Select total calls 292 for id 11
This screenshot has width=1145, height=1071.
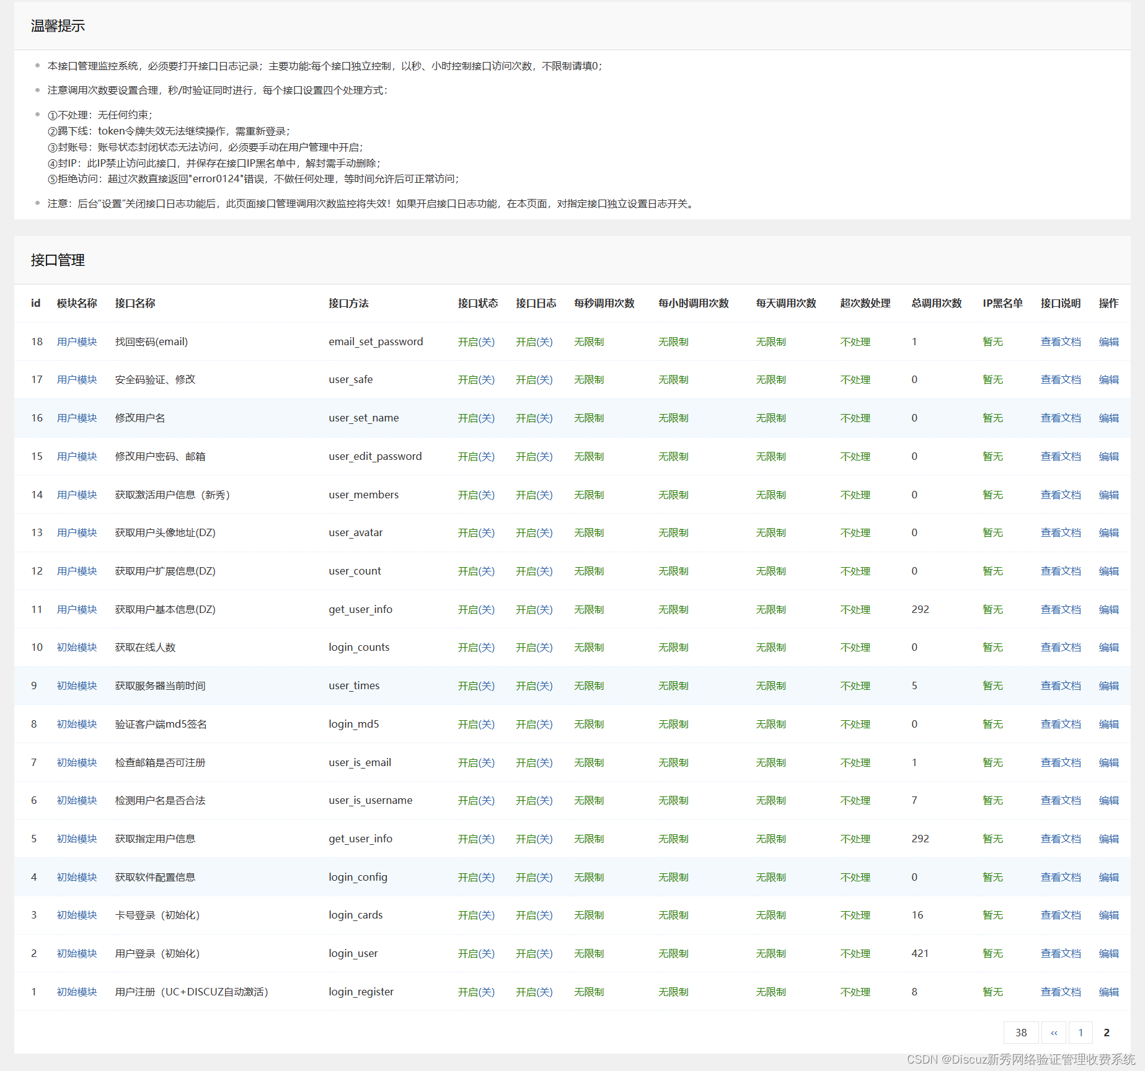[920, 609]
